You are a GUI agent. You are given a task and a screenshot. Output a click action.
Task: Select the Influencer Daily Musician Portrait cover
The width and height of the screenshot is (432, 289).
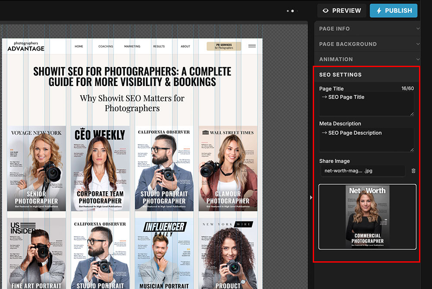[x=164, y=254]
